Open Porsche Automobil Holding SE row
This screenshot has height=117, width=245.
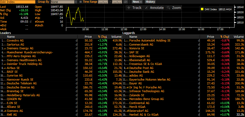tap(150, 40)
